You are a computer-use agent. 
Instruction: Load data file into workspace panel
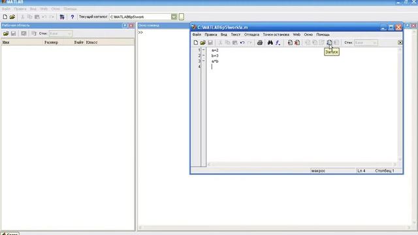[6, 33]
